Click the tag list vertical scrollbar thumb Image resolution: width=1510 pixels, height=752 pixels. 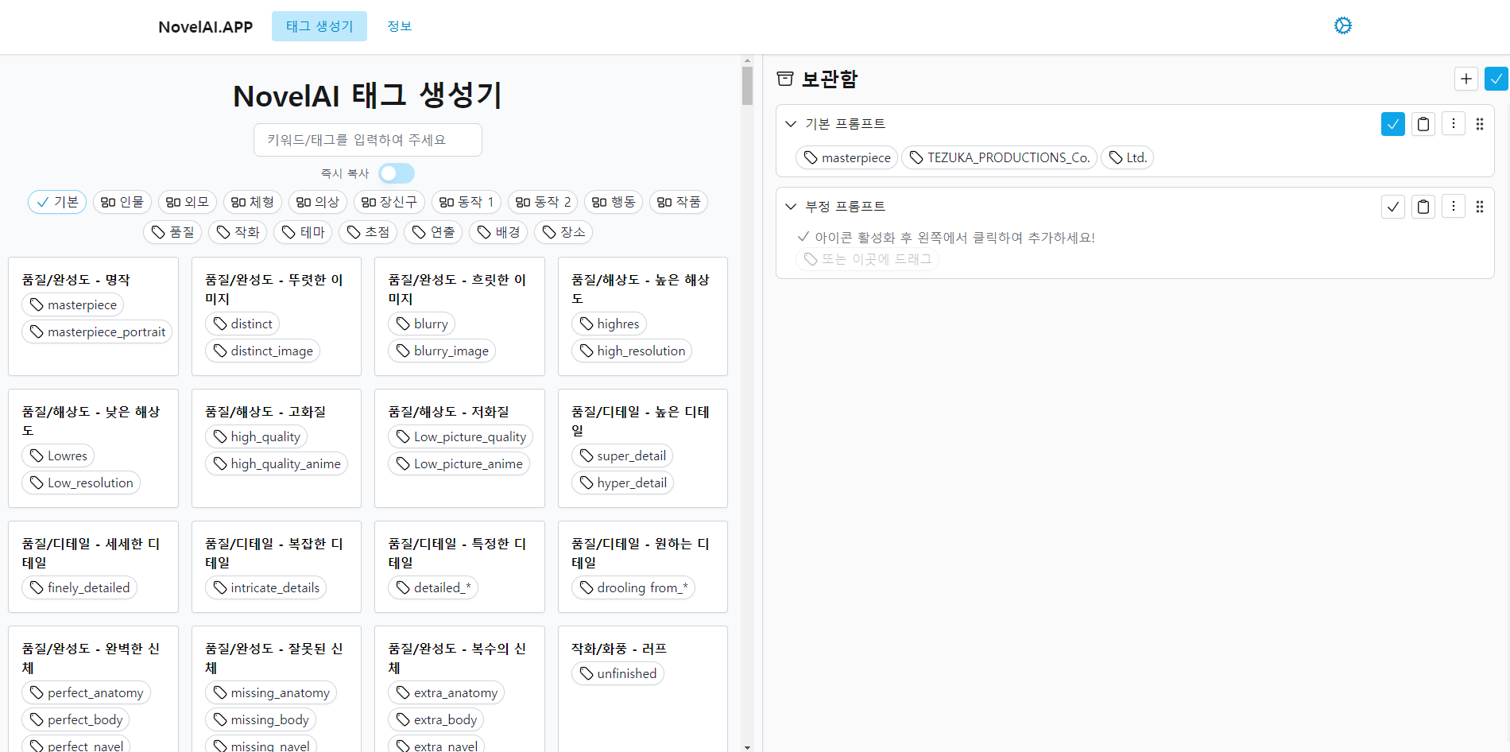[x=747, y=86]
